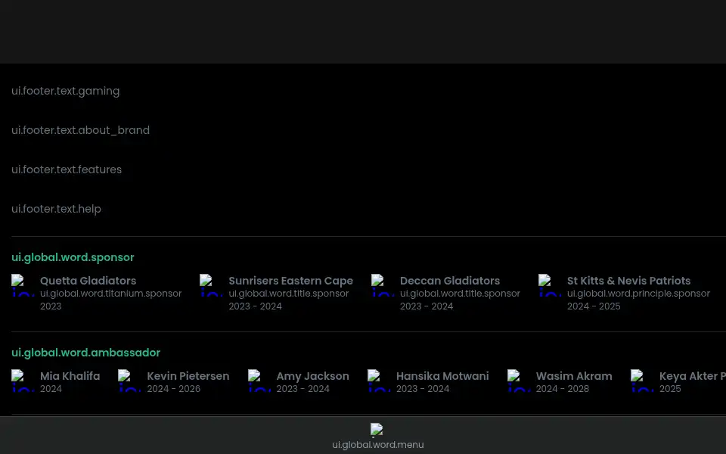The height and width of the screenshot is (454, 726).
Task: Click Mia Khalifa's ambassador photo icon
Action: coord(23,381)
